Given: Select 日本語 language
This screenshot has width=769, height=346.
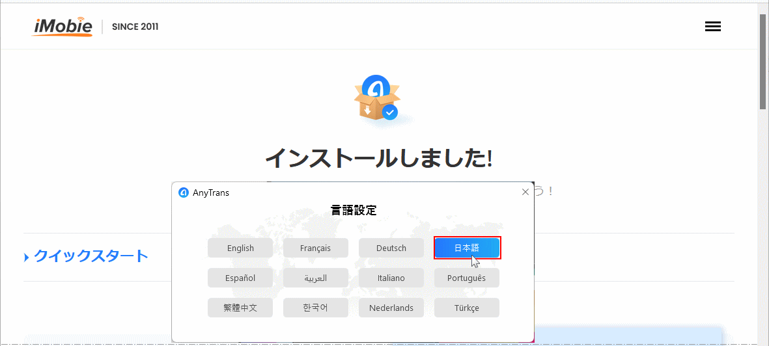Looking at the screenshot, I should pos(467,248).
